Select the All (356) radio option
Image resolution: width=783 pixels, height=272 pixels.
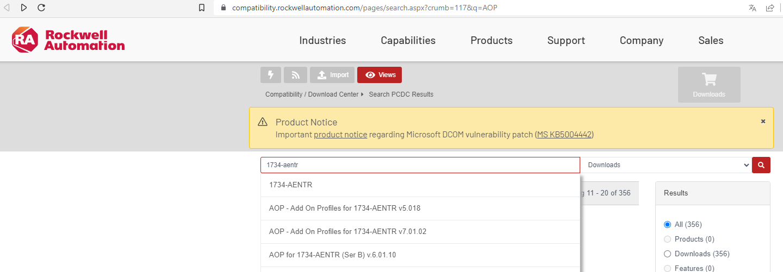[x=668, y=224]
